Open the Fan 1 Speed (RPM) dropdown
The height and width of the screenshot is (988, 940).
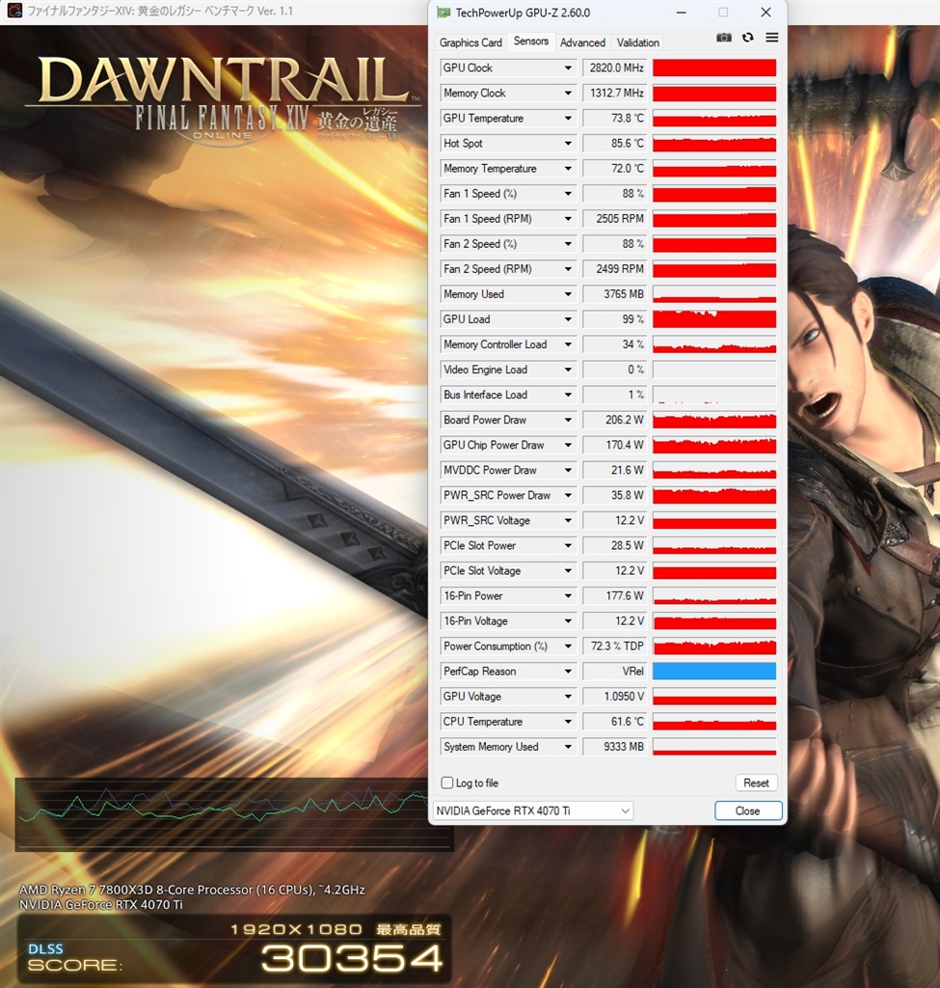tap(568, 219)
